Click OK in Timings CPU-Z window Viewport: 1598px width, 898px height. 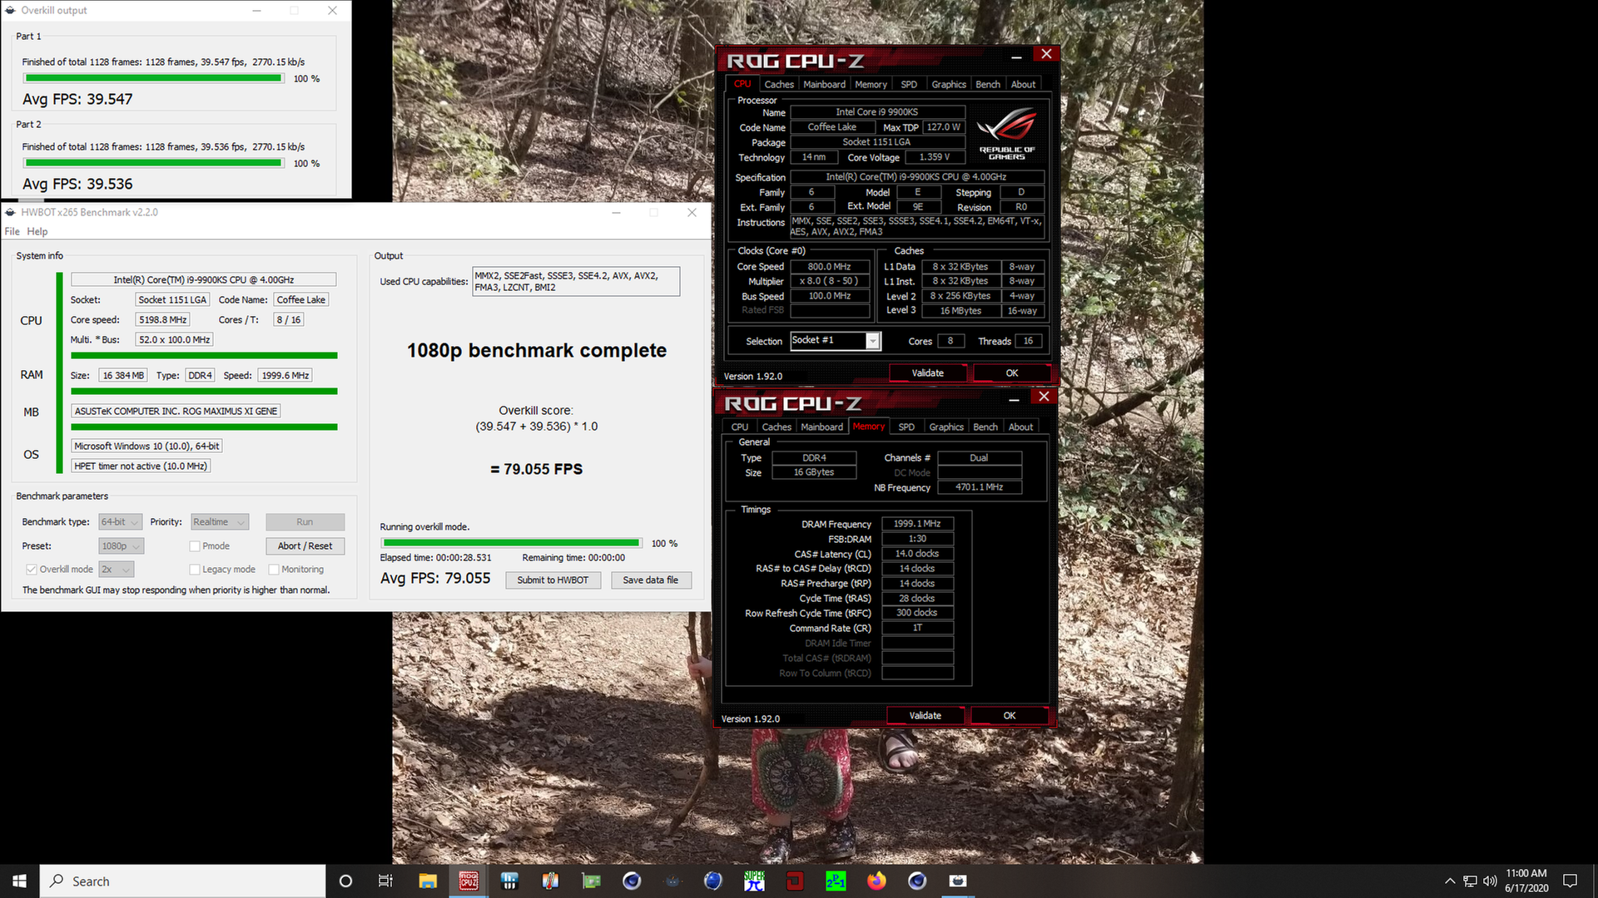pos(1009,716)
